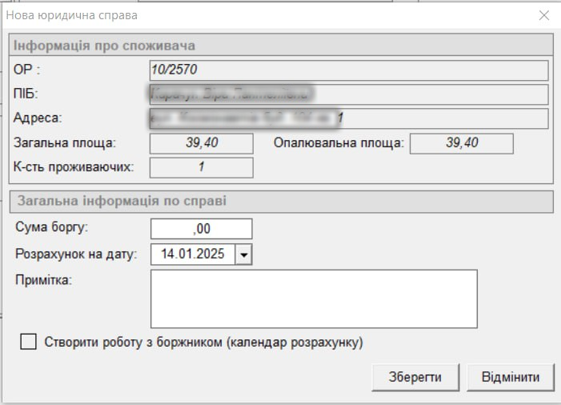Click the Розрахунок на дату label
This screenshot has width=561, height=405.
click(76, 254)
